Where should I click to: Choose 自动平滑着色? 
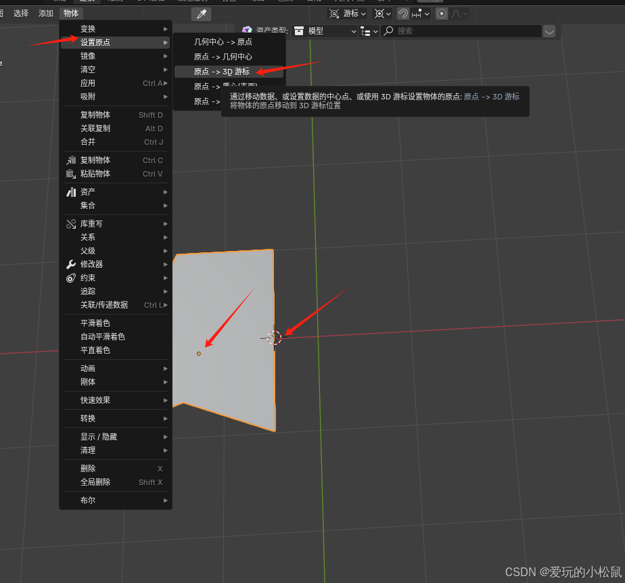click(x=116, y=337)
